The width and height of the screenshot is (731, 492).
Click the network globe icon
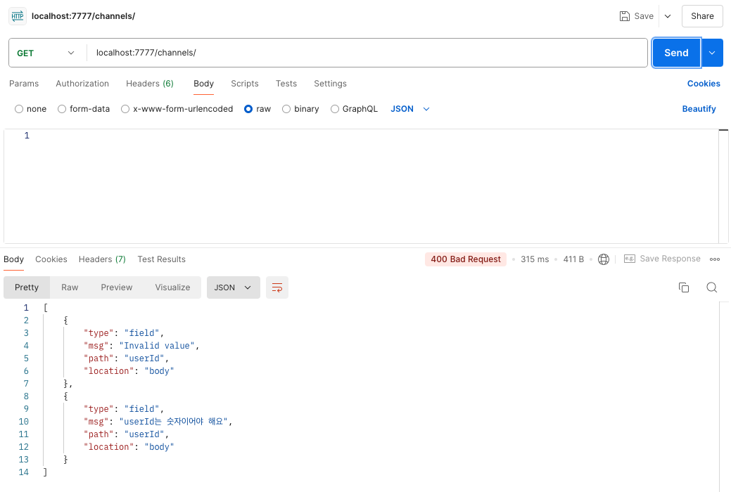click(x=603, y=259)
